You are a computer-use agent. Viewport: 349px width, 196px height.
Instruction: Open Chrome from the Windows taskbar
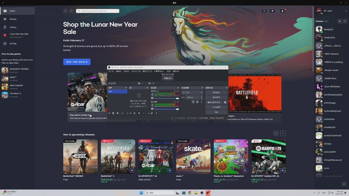pos(190,193)
